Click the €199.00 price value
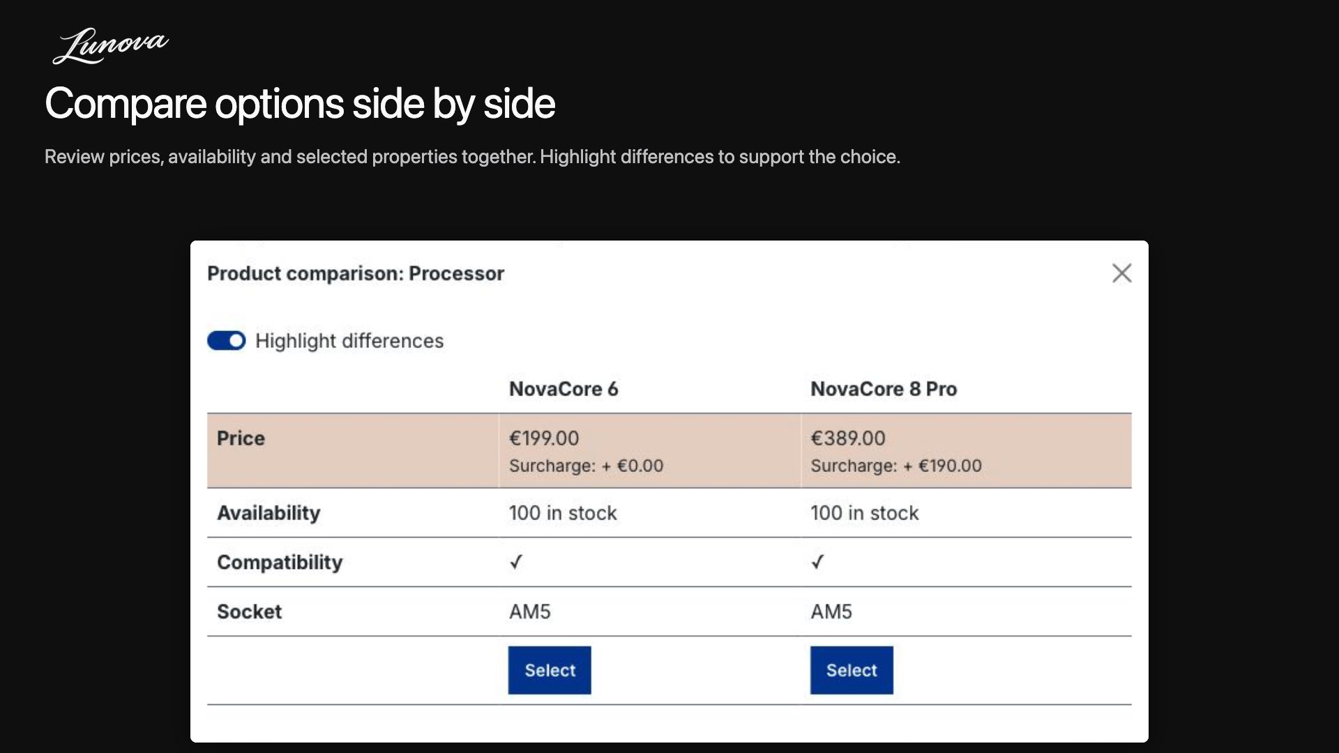 click(544, 439)
